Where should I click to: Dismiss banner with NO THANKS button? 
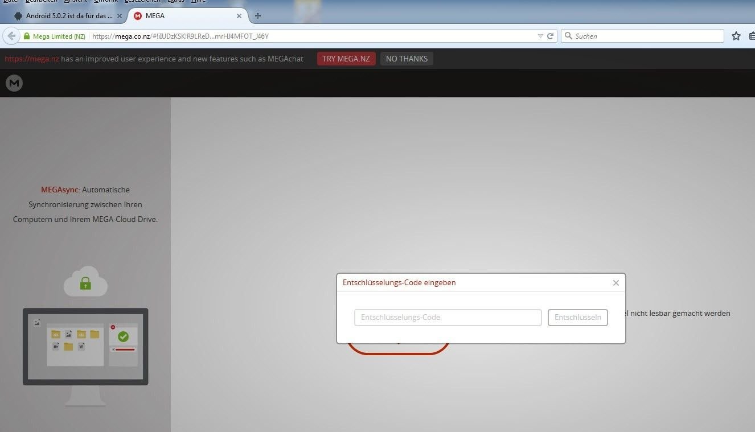pyautogui.click(x=407, y=59)
